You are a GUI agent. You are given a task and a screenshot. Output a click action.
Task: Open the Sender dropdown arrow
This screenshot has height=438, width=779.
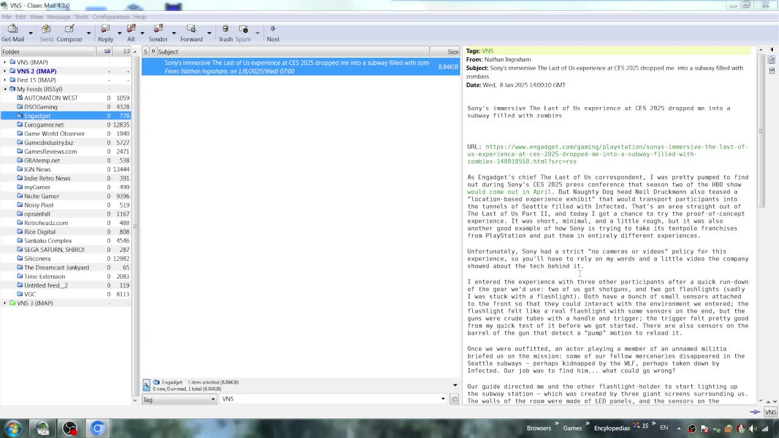pos(173,33)
